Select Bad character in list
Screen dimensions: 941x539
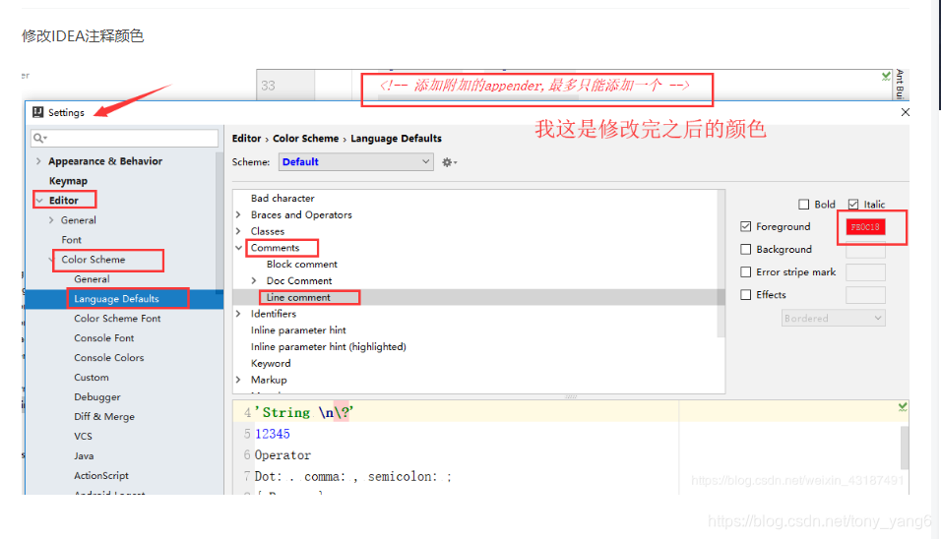(x=282, y=198)
